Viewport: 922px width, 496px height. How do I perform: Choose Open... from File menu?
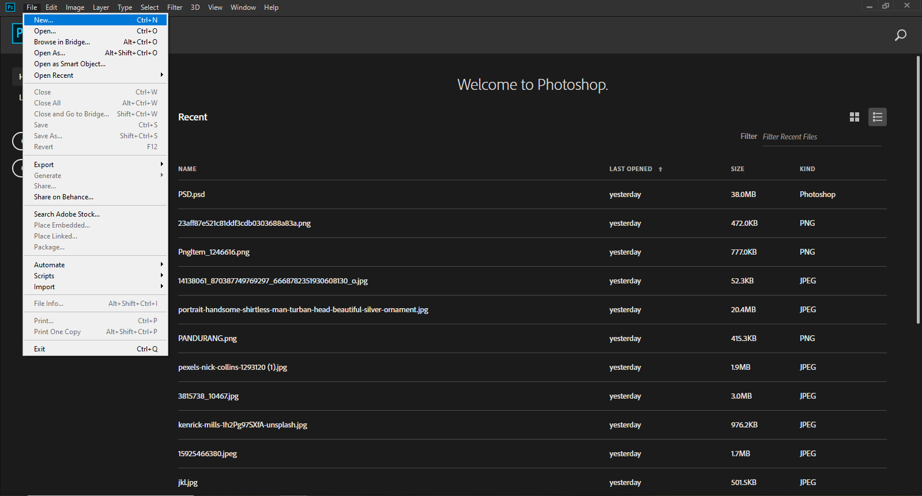click(x=95, y=31)
